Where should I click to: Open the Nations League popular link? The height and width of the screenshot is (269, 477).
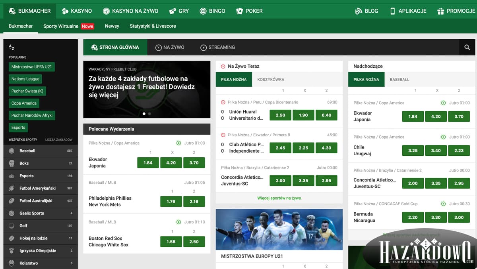click(25, 79)
